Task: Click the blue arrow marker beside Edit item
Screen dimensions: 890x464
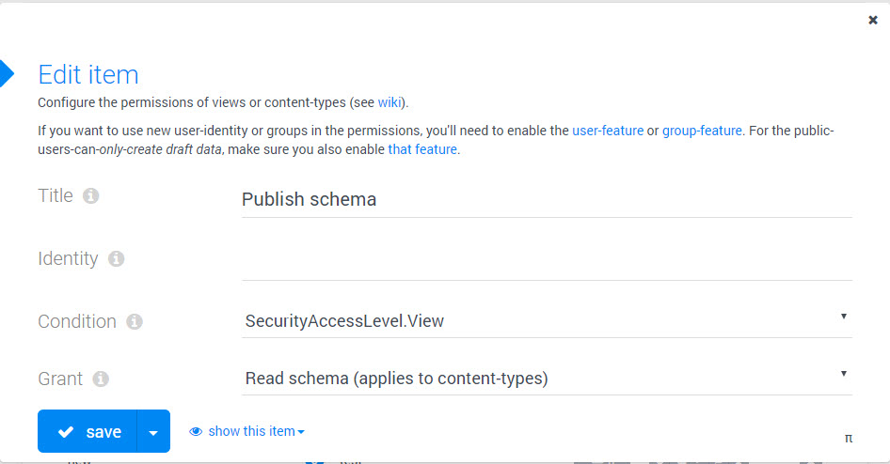Action: [x=7, y=73]
